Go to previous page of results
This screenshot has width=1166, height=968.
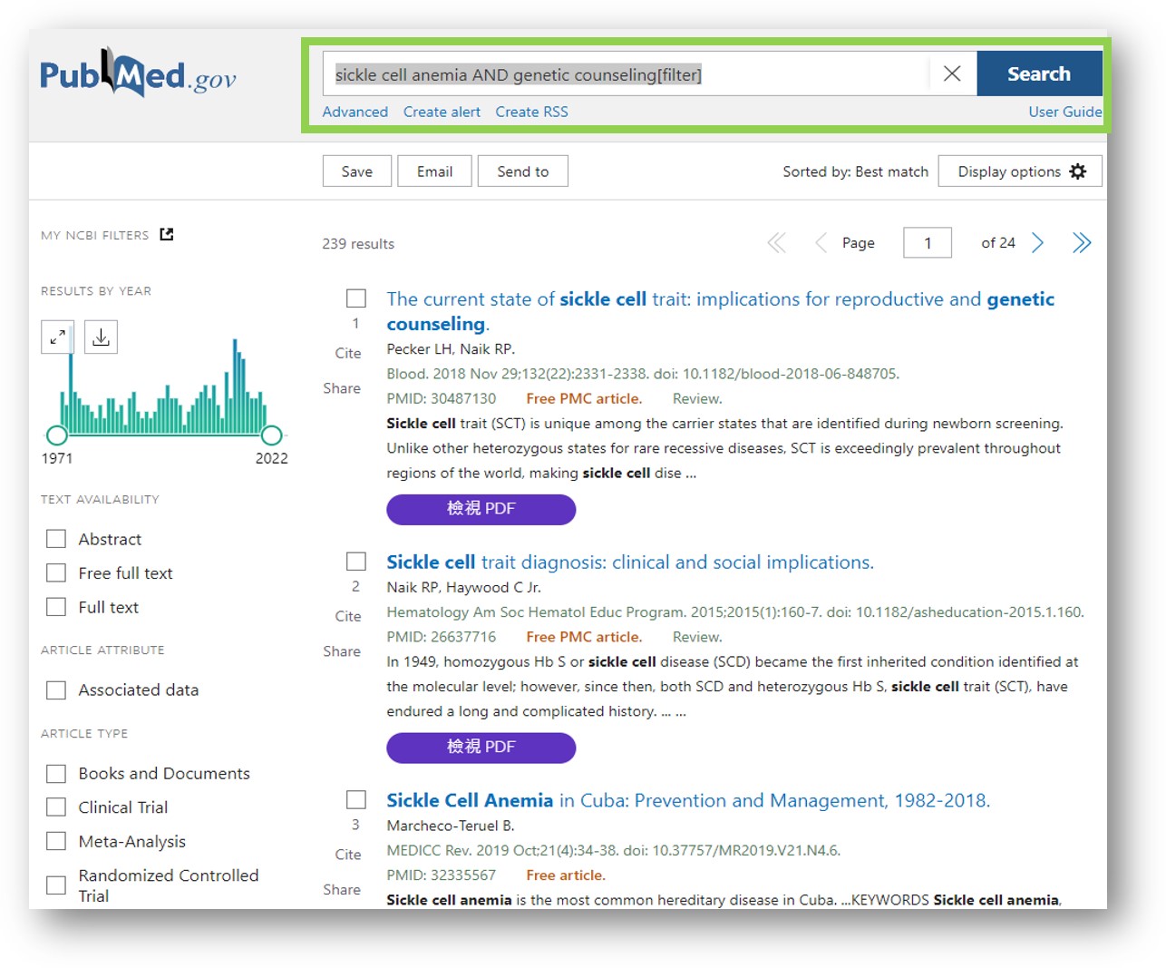pyautogui.click(x=820, y=242)
